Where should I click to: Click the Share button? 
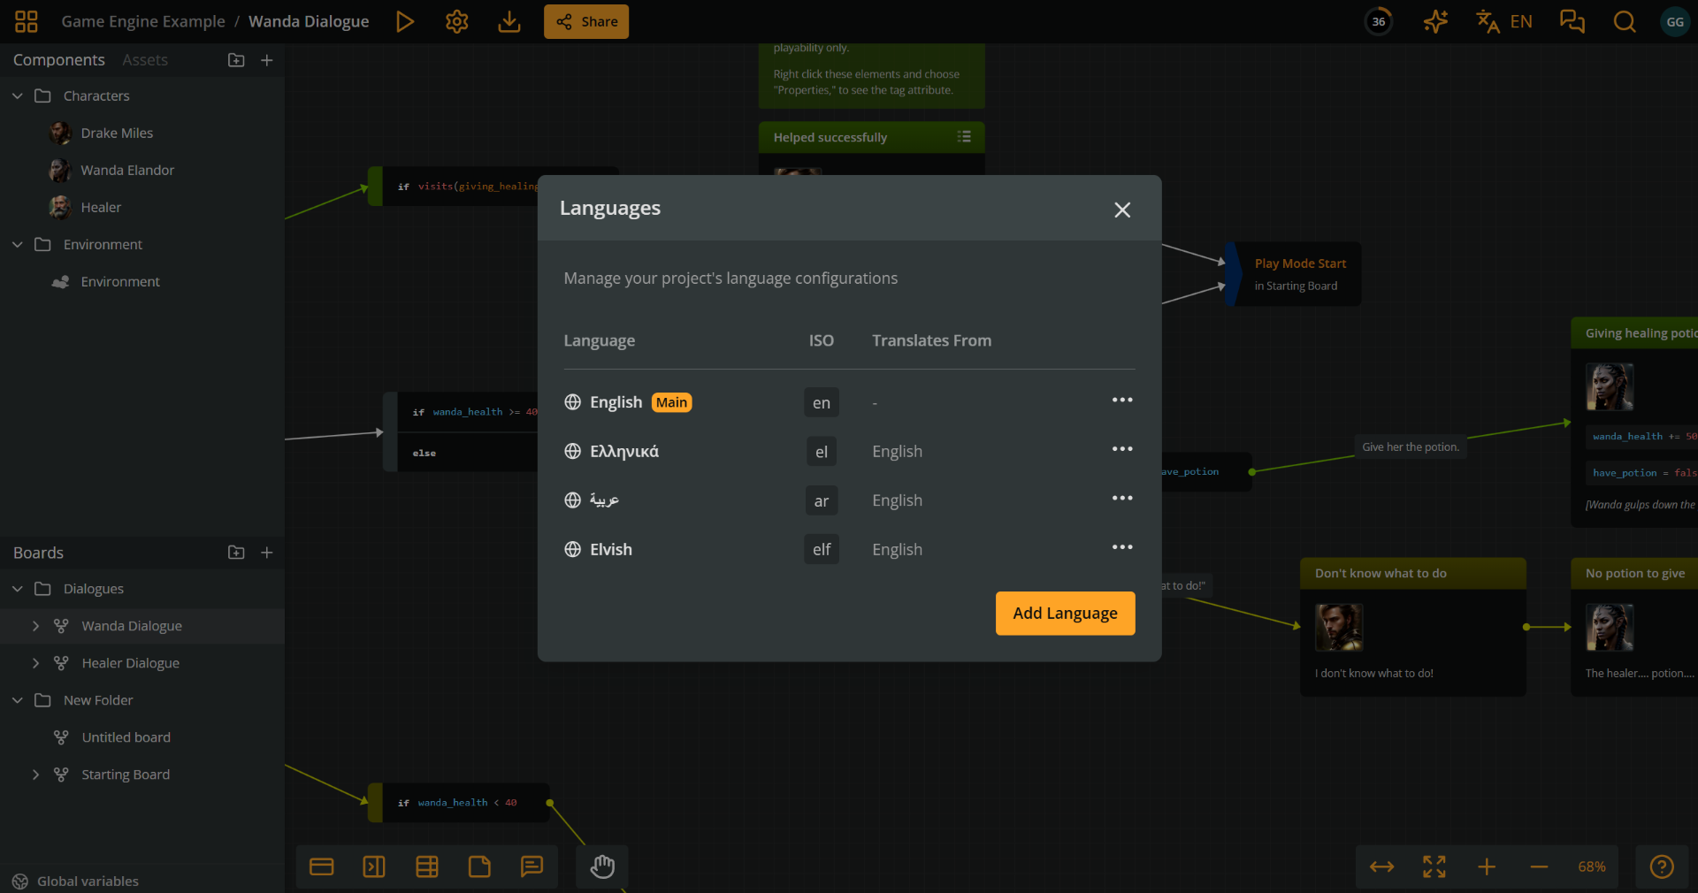click(585, 21)
